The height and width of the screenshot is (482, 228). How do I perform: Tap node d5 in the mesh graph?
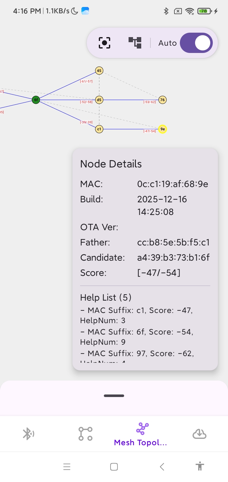99,100
